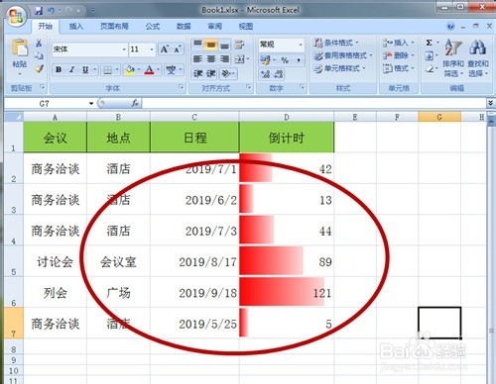Open 删除 cells delete dropdown
The height and width of the screenshot is (384, 496).
tap(399, 55)
